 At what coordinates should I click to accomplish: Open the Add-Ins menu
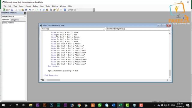point(55,6)
